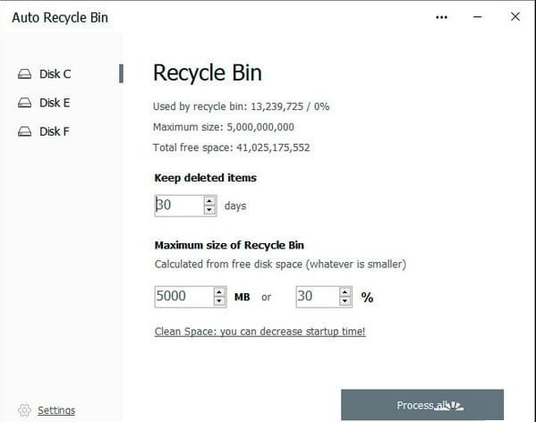The height and width of the screenshot is (422, 536).
Task: Switch to the Disk E tab label
Action: click(55, 103)
